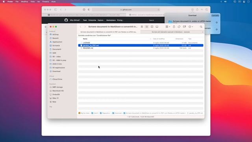Open the Modifica menu
The height and width of the screenshot is (142, 252).
(24, 2)
